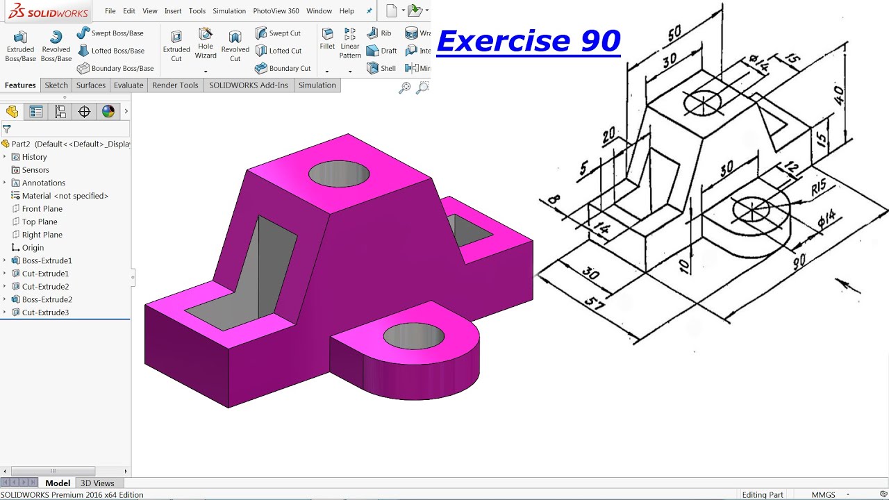Open the Fillet dropdown arrow
This screenshot has height=500, width=889.
327,71
